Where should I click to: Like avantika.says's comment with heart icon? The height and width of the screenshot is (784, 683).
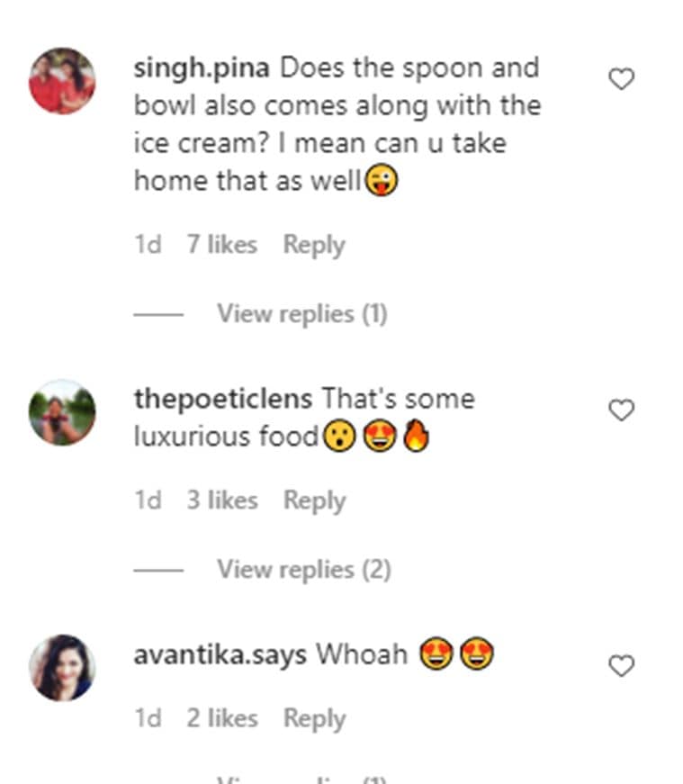click(622, 666)
